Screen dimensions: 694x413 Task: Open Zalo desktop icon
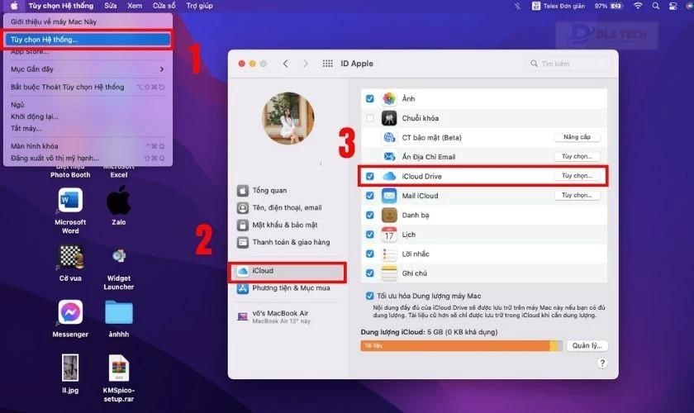pyautogui.click(x=119, y=200)
